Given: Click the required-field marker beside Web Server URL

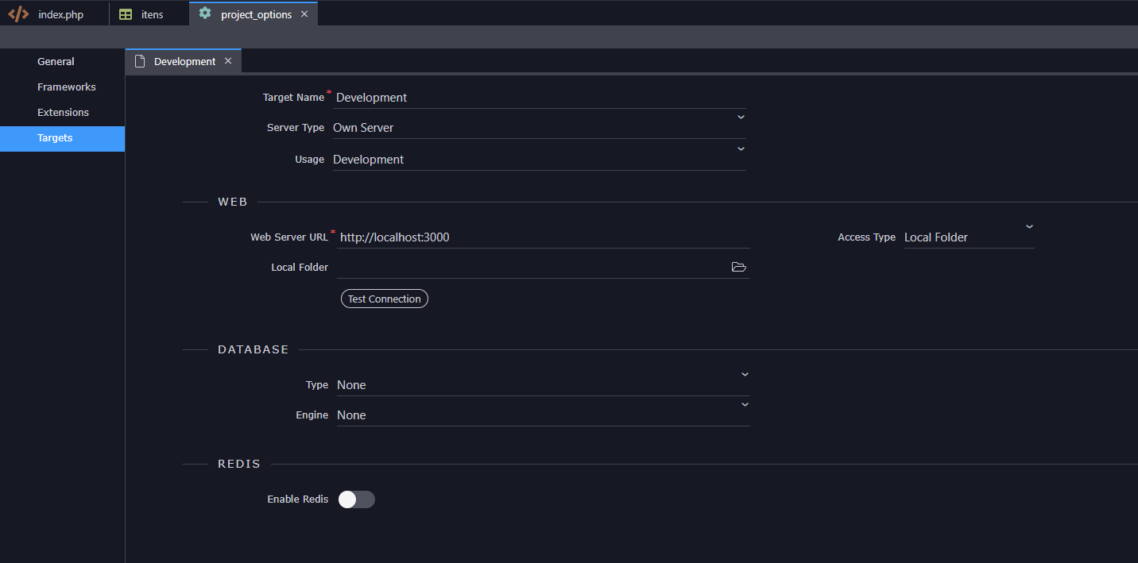Looking at the screenshot, I should pyautogui.click(x=331, y=231).
